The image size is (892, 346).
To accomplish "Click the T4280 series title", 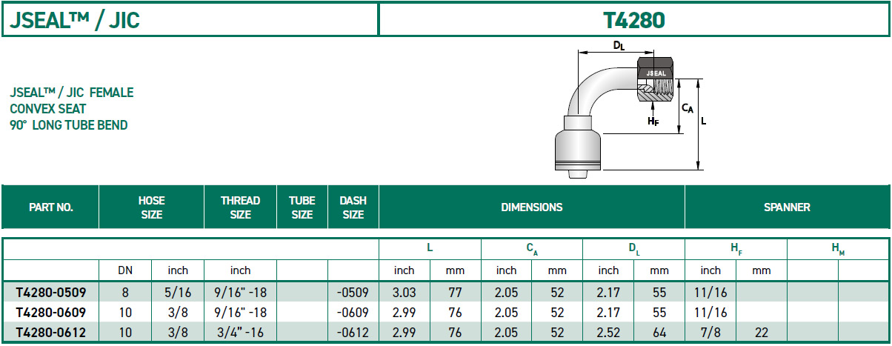I will click(x=634, y=20).
